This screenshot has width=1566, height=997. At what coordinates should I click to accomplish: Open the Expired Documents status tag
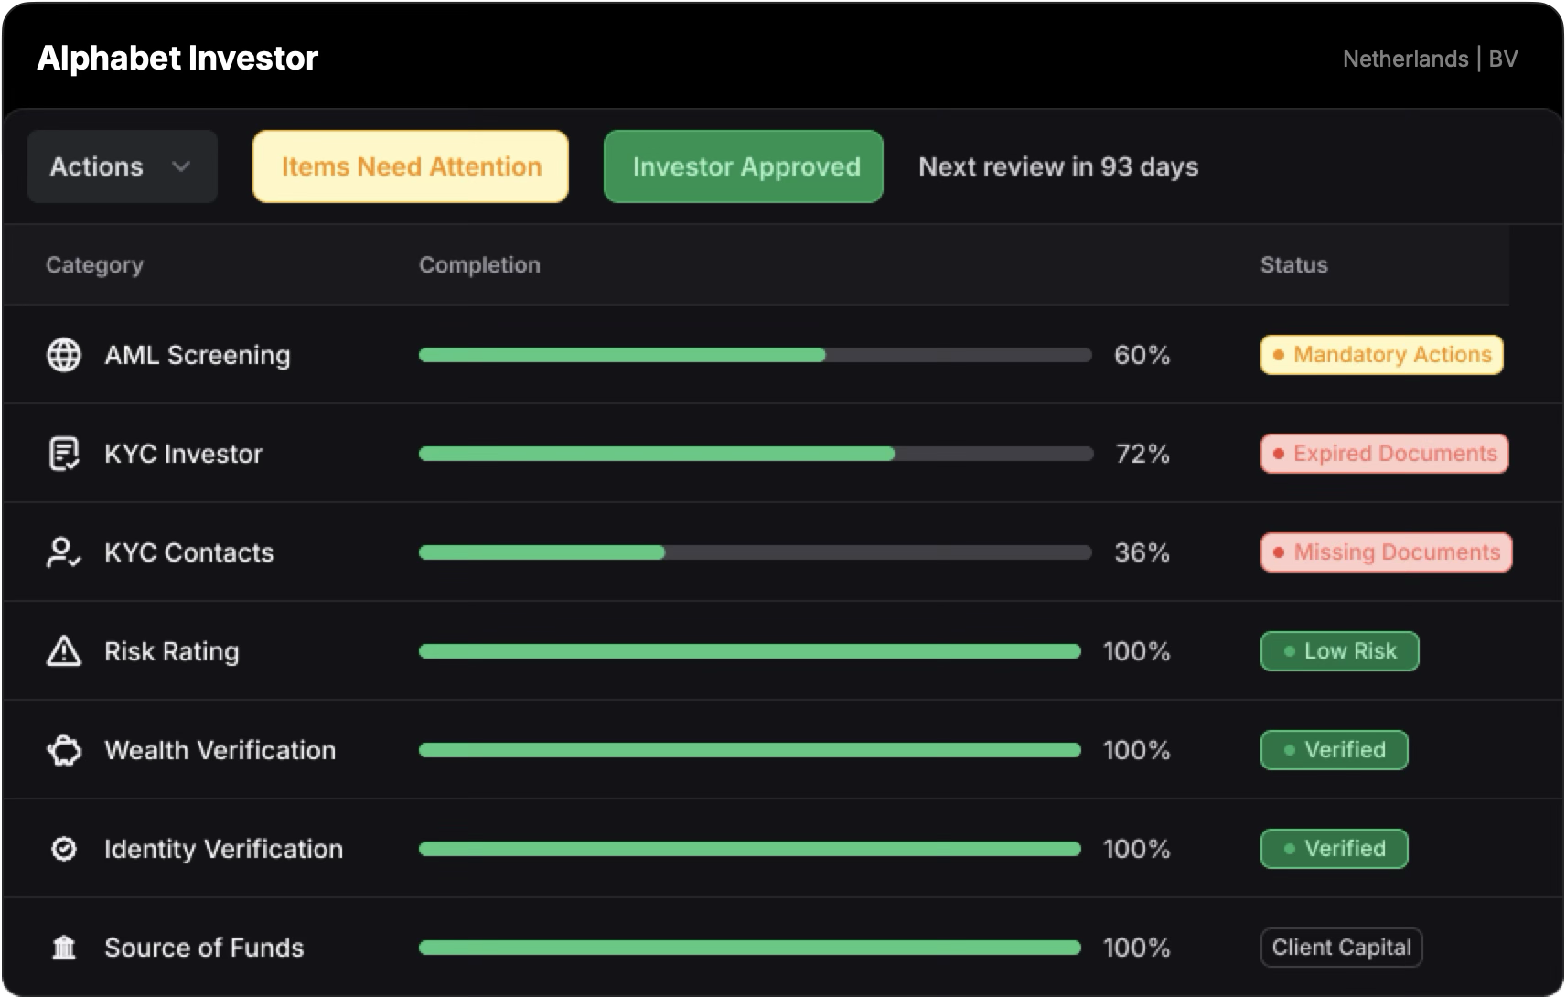click(x=1384, y=454)
